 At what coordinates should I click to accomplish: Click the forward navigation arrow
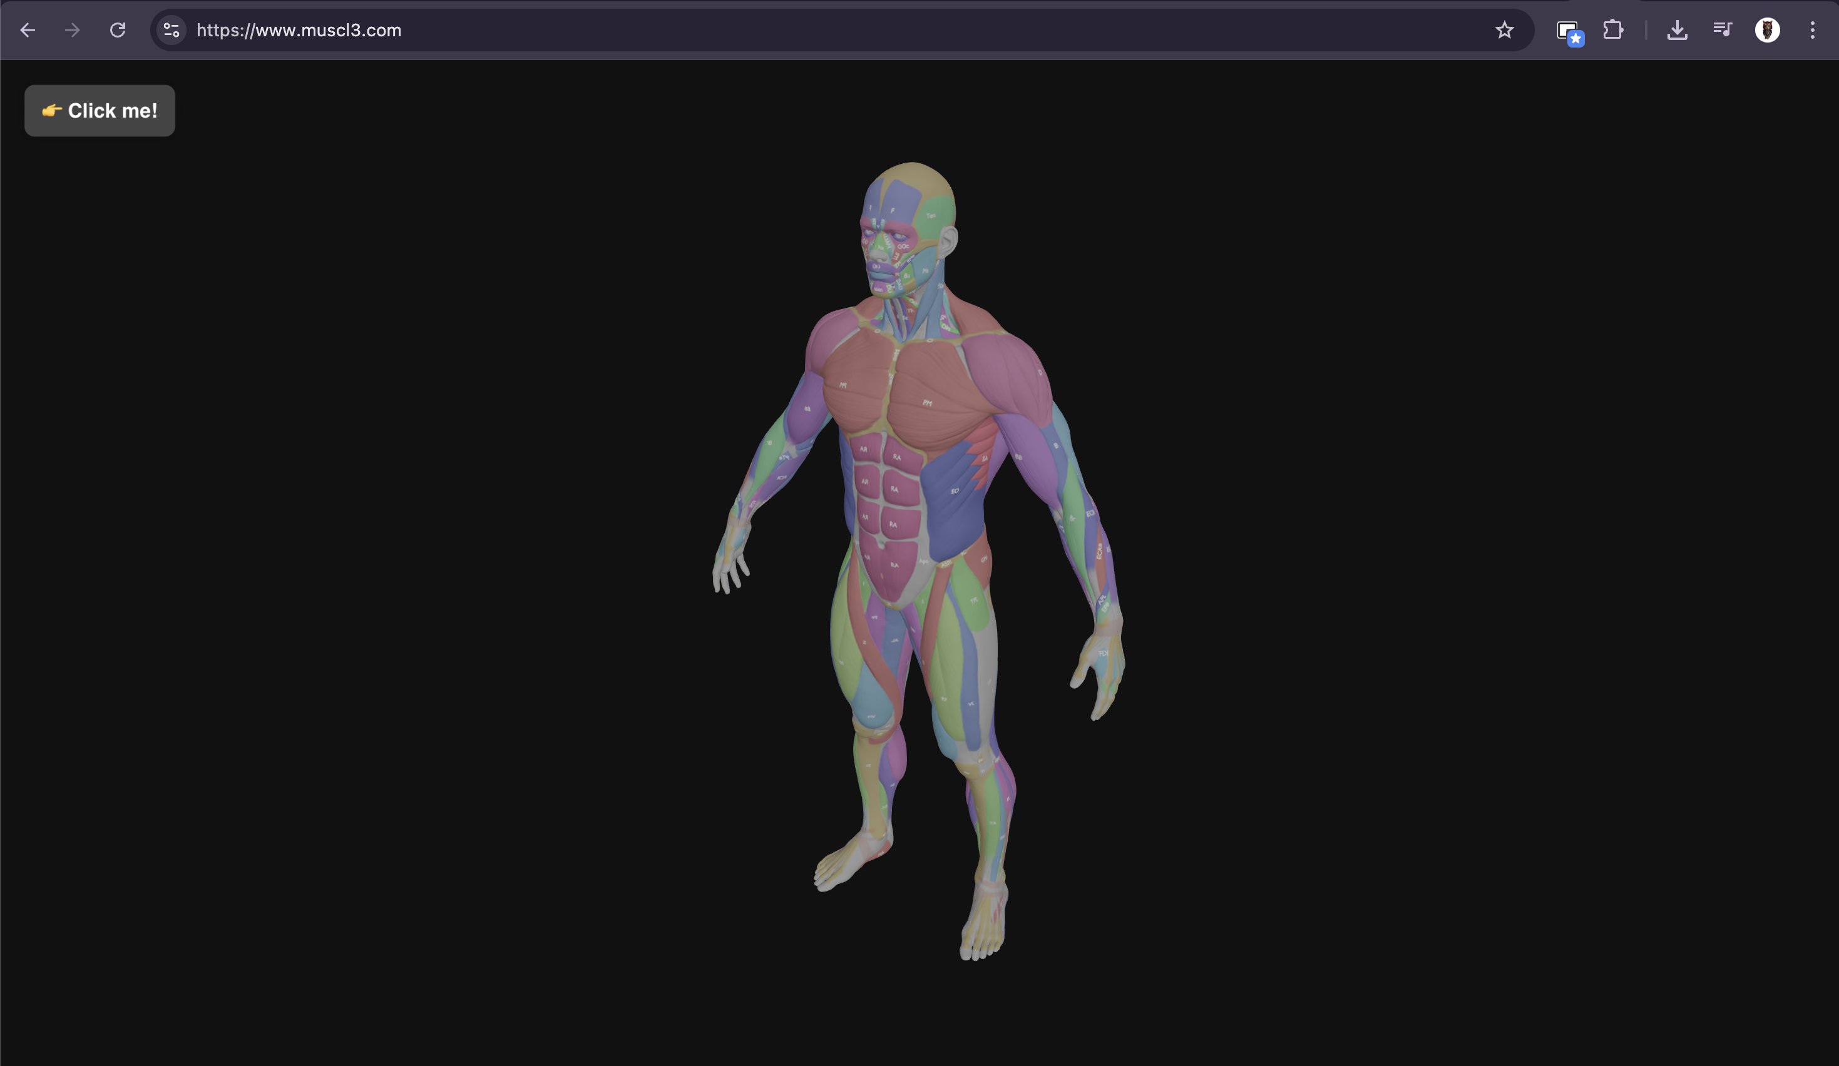(x=71, y=30)
